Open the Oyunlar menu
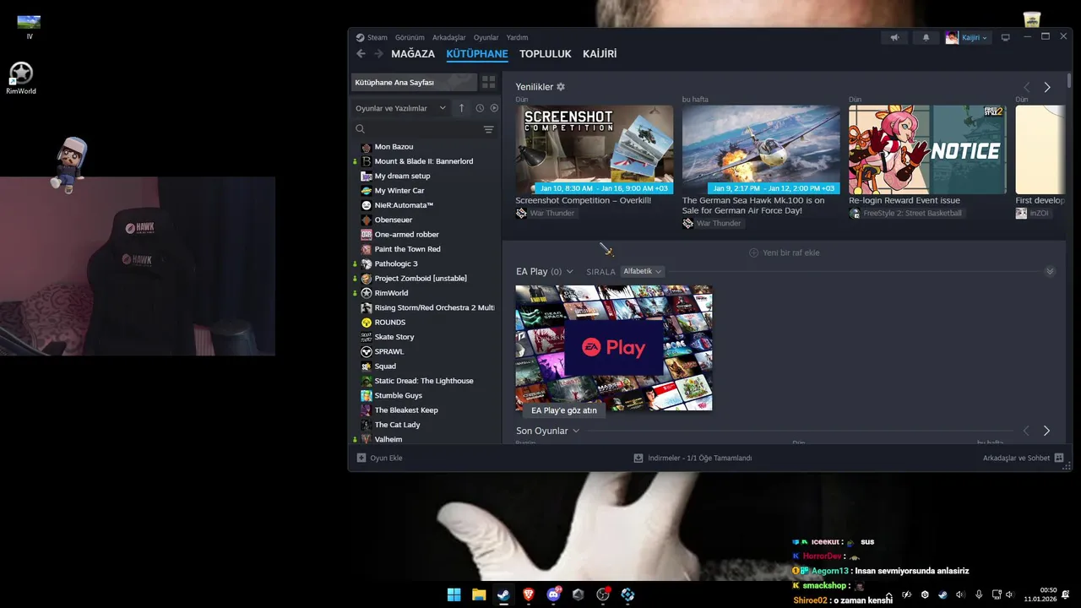This screenshot has width=1081, height=608. tap(486, 37)
